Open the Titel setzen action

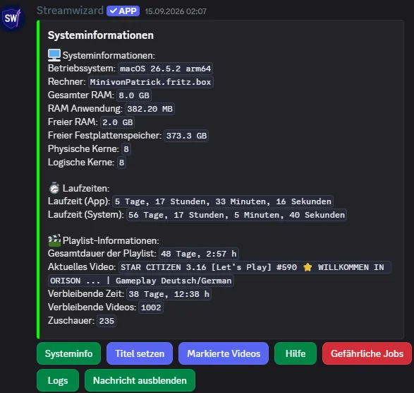click(140, 353)
